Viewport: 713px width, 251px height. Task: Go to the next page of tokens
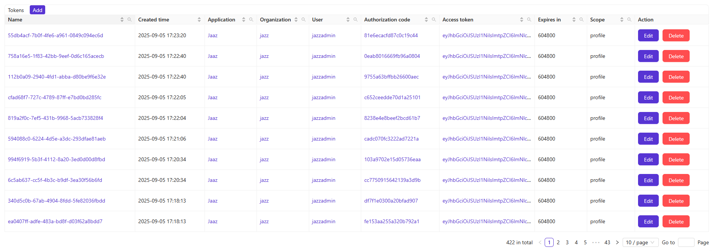pos(617,242)
